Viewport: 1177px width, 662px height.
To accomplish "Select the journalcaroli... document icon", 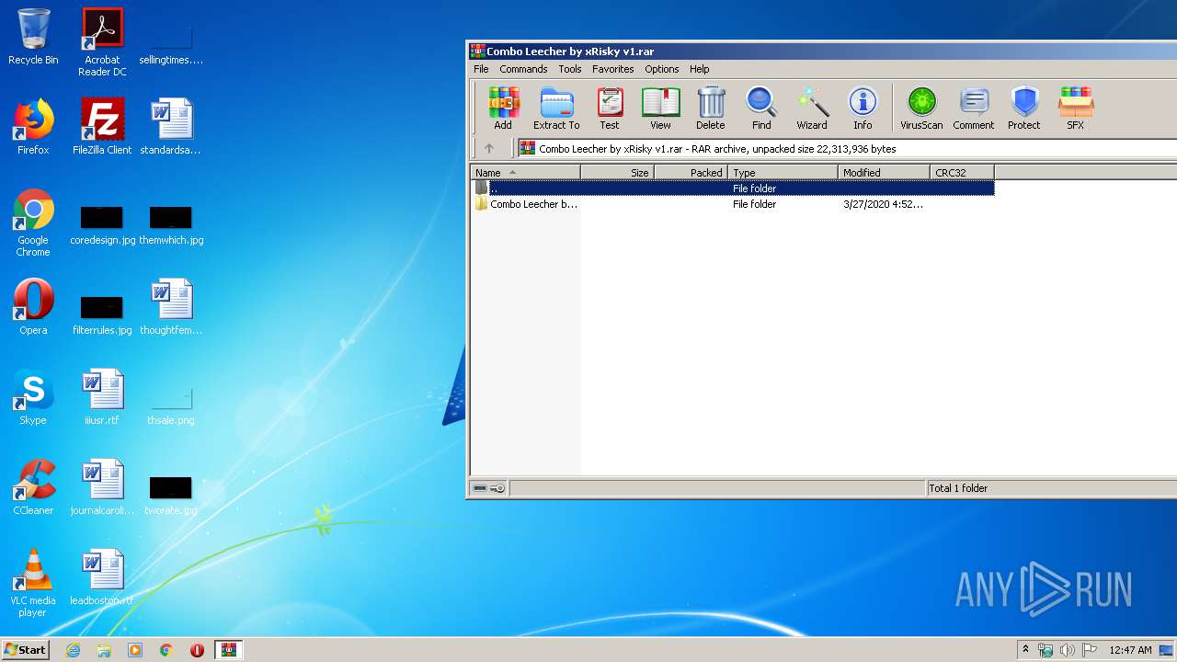I will (x=102, y=487).
